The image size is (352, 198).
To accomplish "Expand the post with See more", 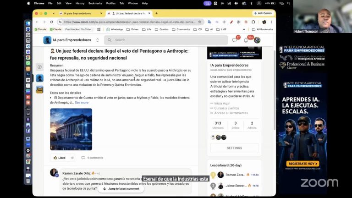I will [82, 103].
